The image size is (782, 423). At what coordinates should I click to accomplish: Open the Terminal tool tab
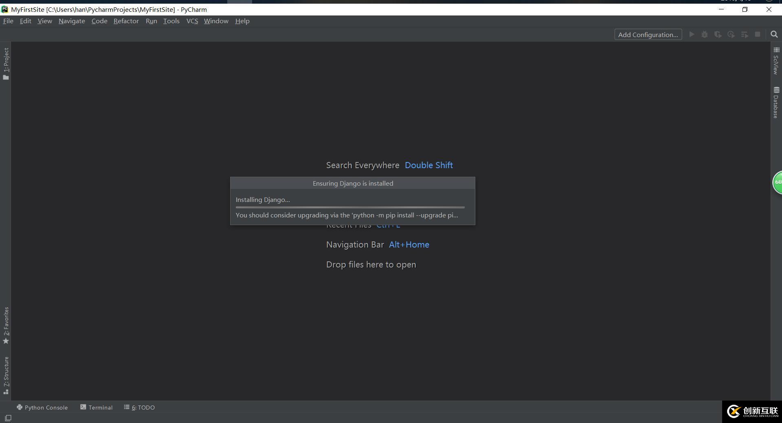pos(97,407)
